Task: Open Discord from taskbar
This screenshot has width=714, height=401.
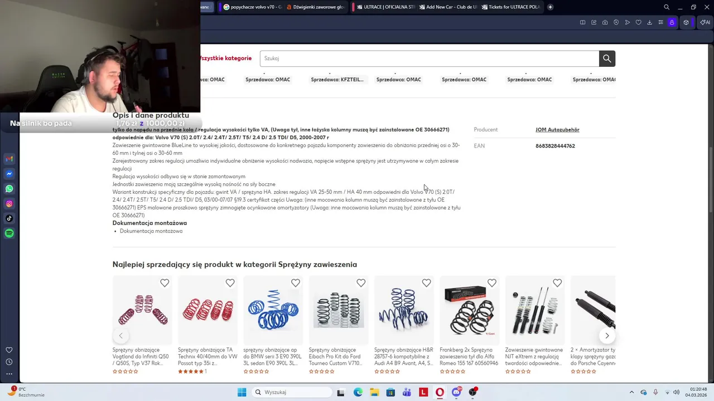Action: (456, 392)
